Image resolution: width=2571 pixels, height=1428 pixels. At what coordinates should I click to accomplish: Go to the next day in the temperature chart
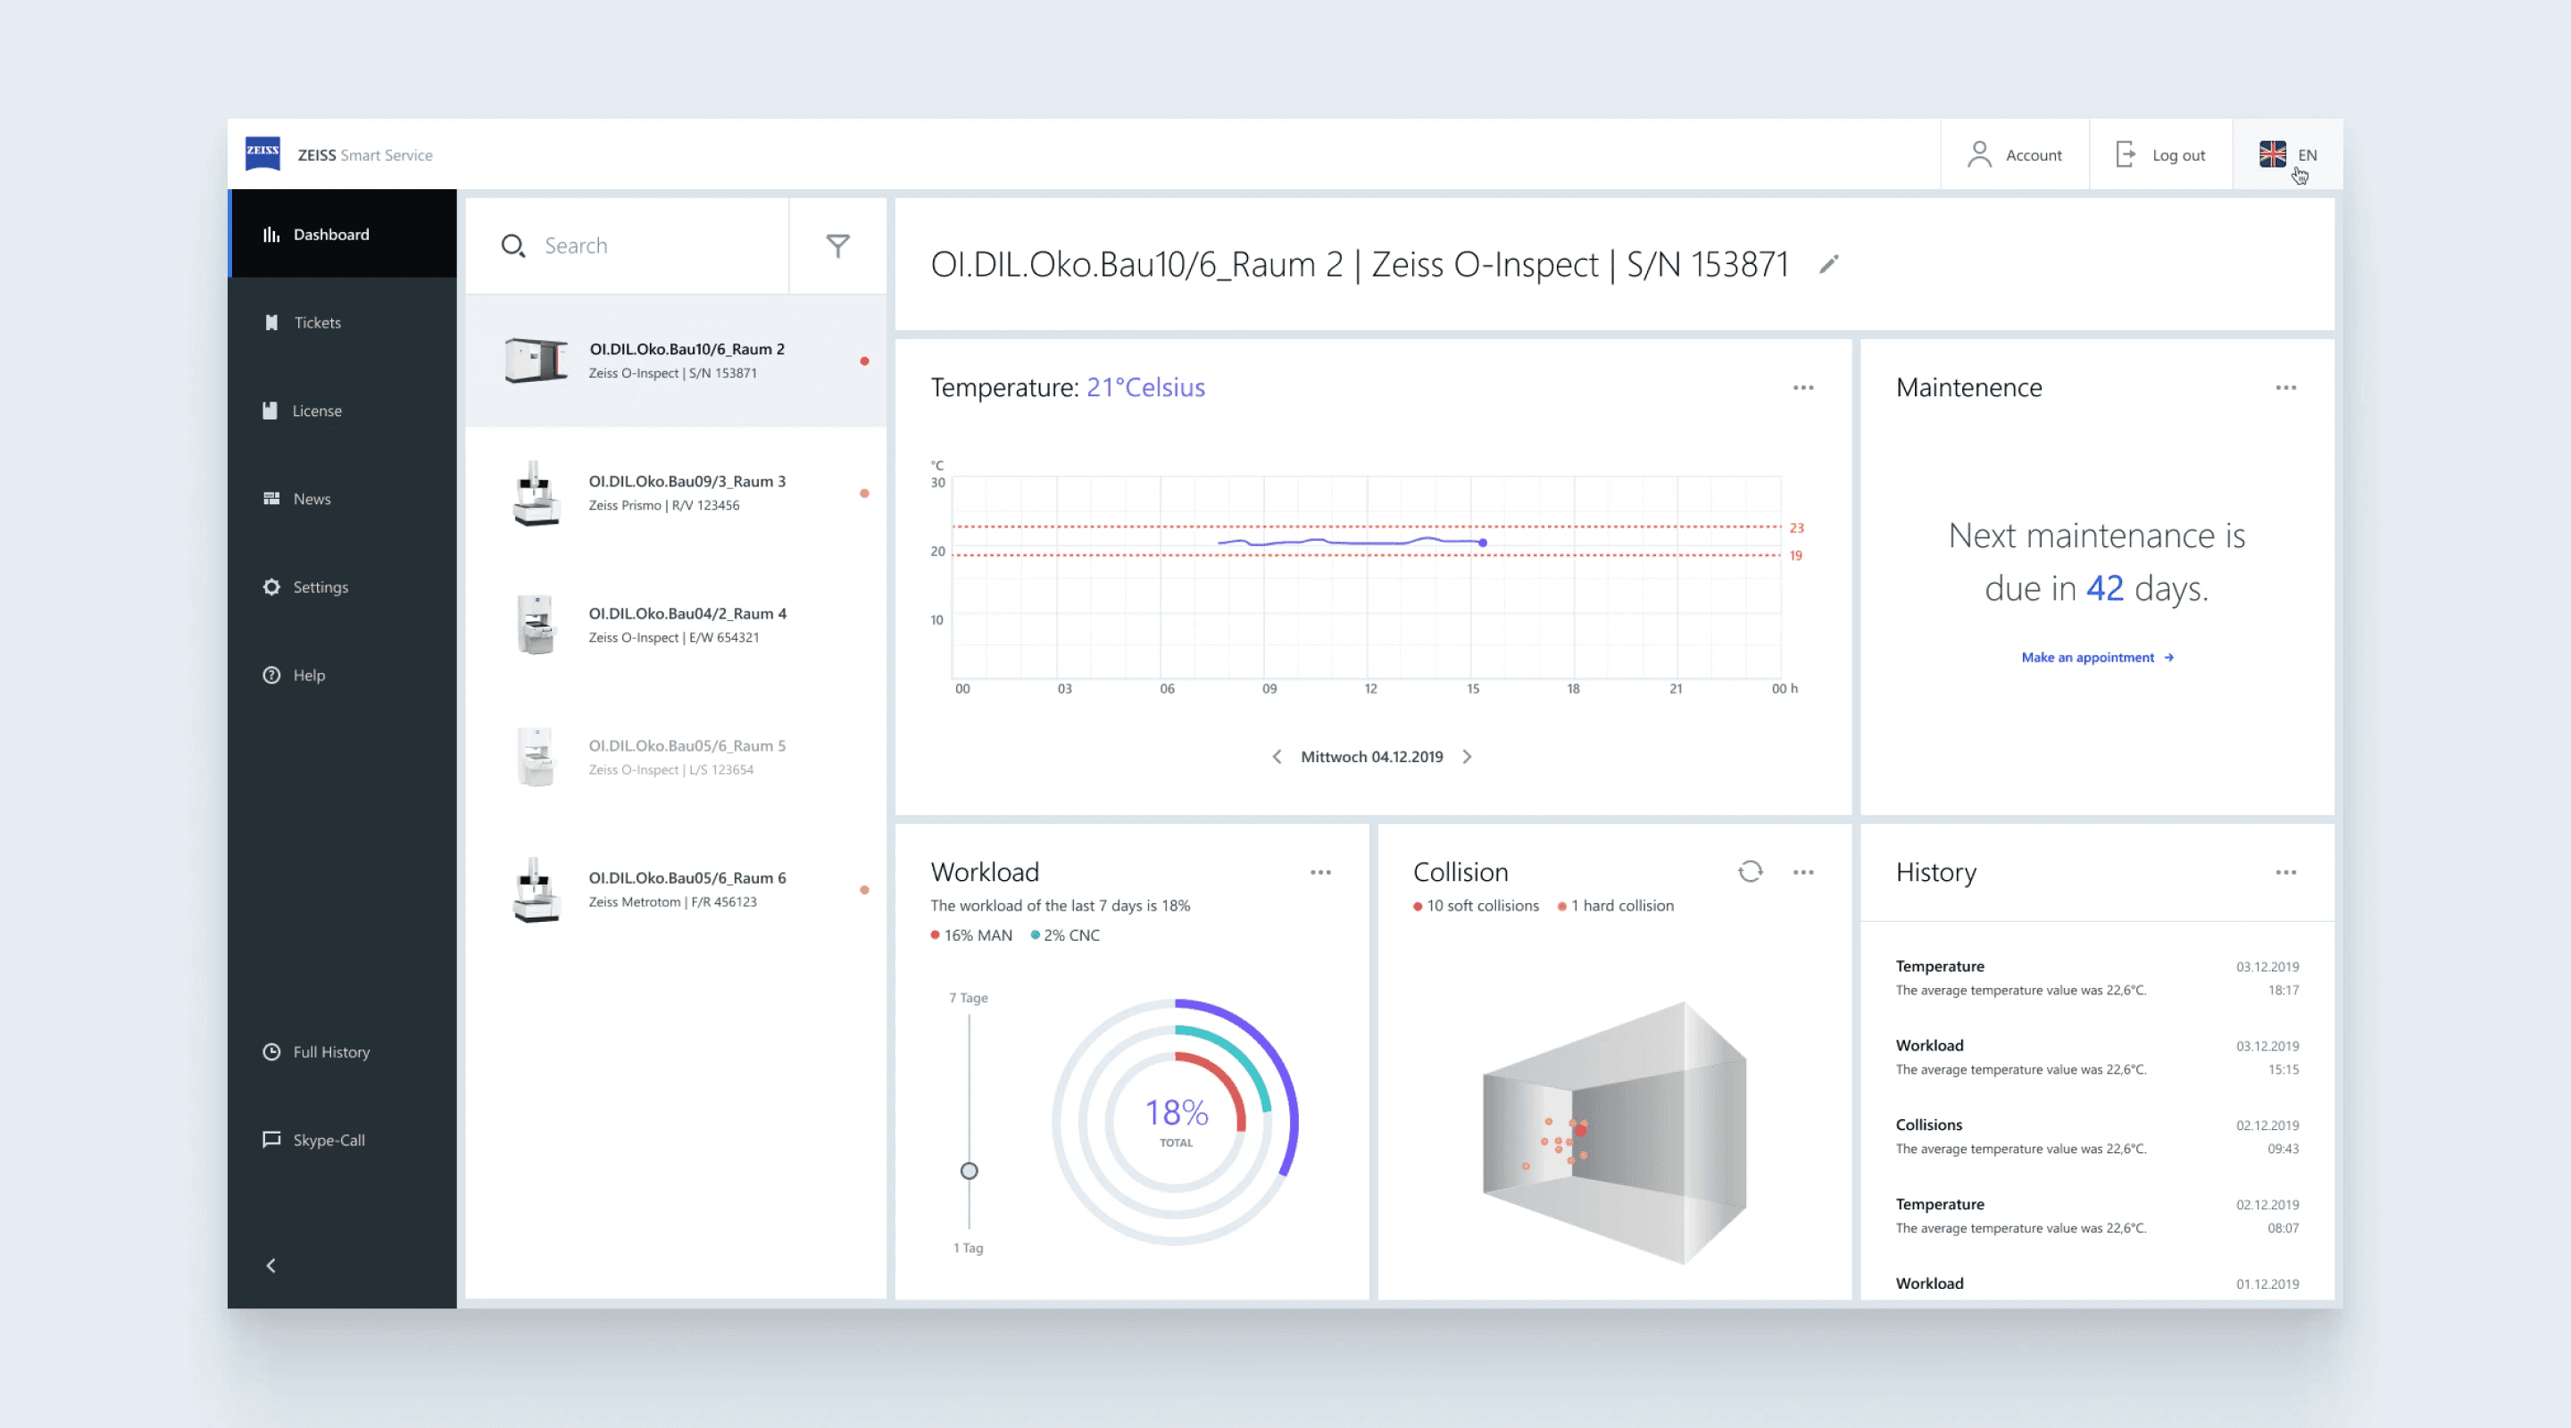coord(1467,758)
